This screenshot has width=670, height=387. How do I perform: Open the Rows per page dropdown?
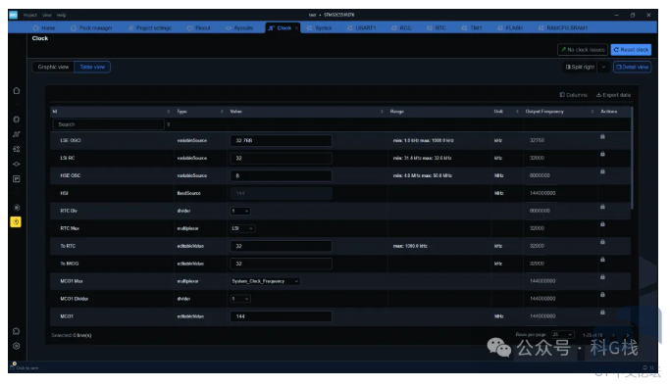[562, 334]
